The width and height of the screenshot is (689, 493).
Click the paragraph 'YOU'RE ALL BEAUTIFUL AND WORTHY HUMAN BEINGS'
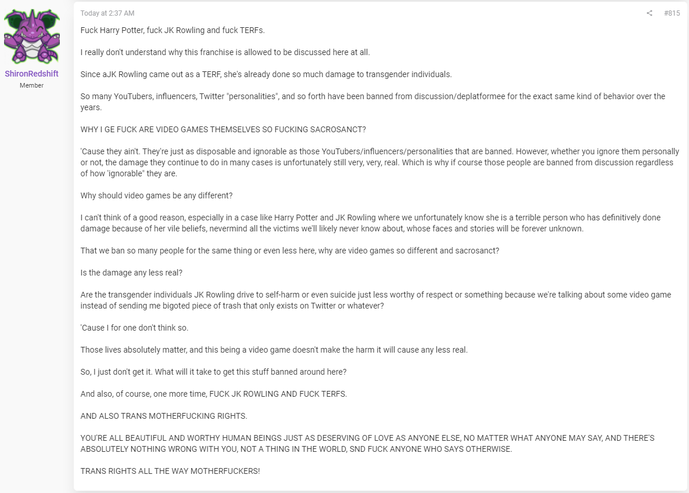pos(367,444)
